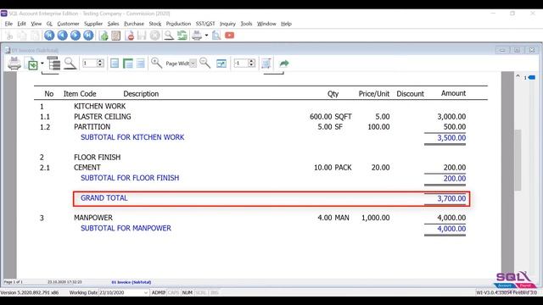Create a new document with green plus icon
This screenshot has width=543, height=305.
click(x=104, y=36)
